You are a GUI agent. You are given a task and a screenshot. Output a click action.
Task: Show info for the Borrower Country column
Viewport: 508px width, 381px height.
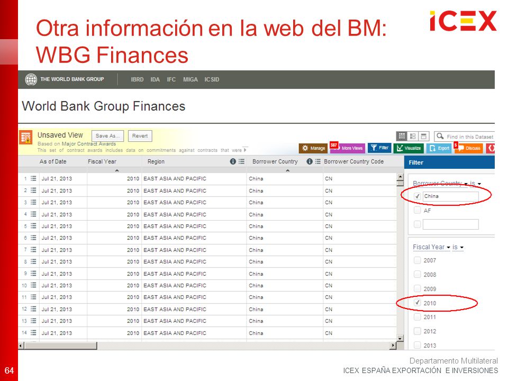[x=310, y=161]
